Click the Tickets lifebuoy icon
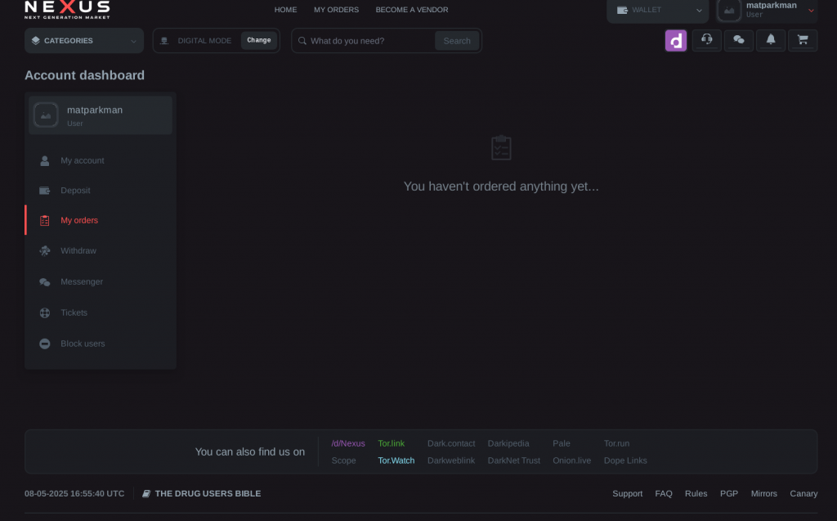 (x=45, y=312)
